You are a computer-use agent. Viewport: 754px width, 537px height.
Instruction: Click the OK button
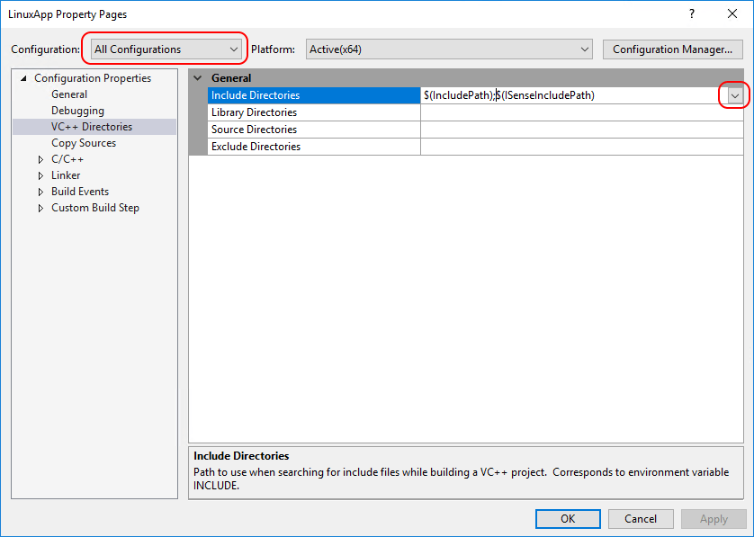click(567, 519)
